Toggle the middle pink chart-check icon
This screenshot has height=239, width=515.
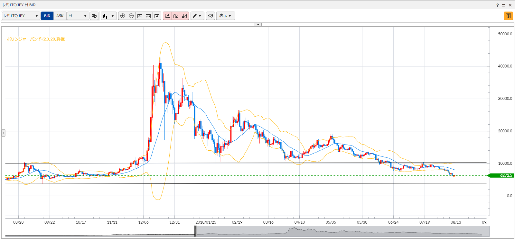click(176, 16)
